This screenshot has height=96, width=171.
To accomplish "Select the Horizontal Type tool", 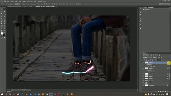I will [x=5, y=26].
